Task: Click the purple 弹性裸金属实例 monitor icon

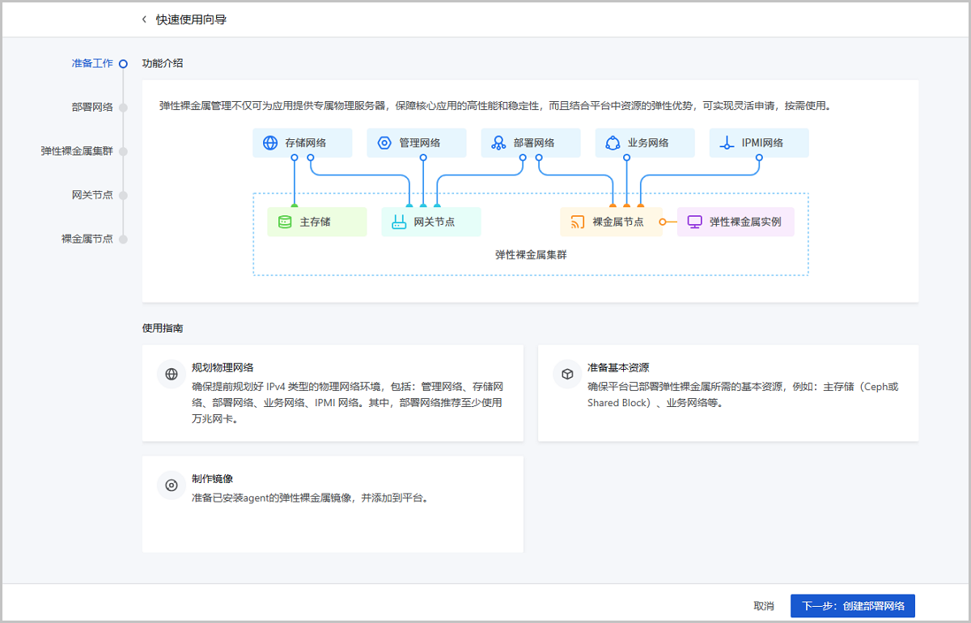Action: click(693, 222)
